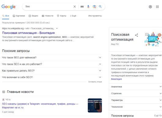The width and height of the screenshot is (162, 118).
Task: Clear the search query with the X icon
Action: [x=75, y=7]
